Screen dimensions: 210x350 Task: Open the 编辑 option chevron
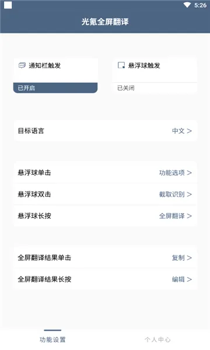pyautogui.click(x=182, y=279)
